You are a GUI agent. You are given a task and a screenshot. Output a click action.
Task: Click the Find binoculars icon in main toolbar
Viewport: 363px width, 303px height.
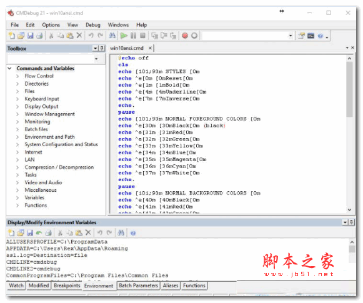tap(112, 36)
